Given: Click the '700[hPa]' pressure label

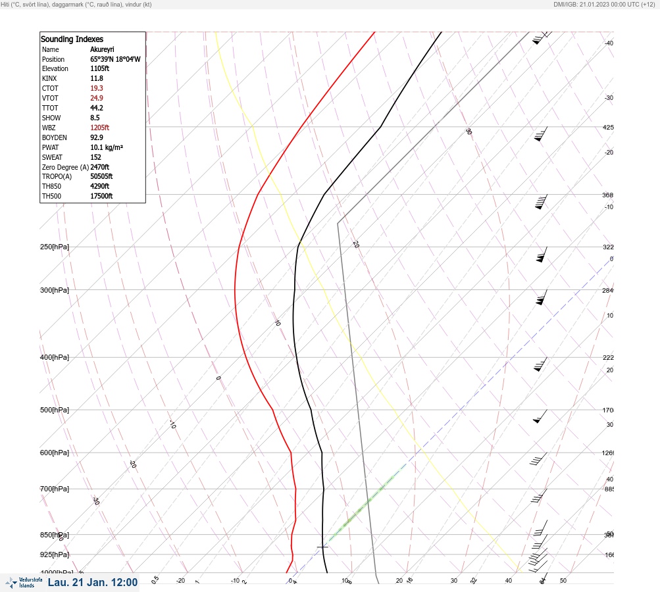Looking at the screenshot, I should pos(55,489).
